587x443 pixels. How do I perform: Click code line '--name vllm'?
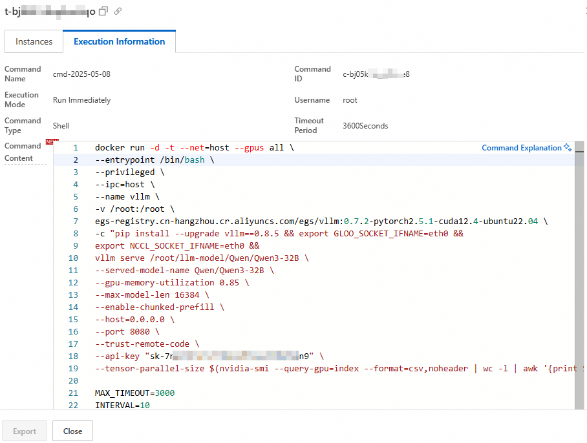click(x=127, y=197)
